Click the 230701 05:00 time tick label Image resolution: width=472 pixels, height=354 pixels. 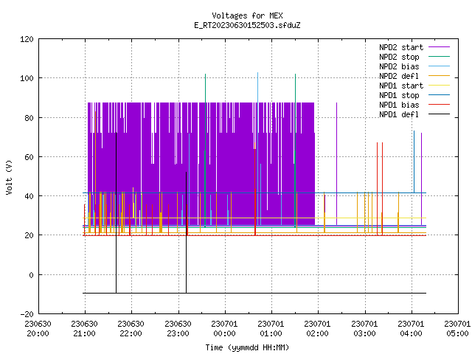457,329
